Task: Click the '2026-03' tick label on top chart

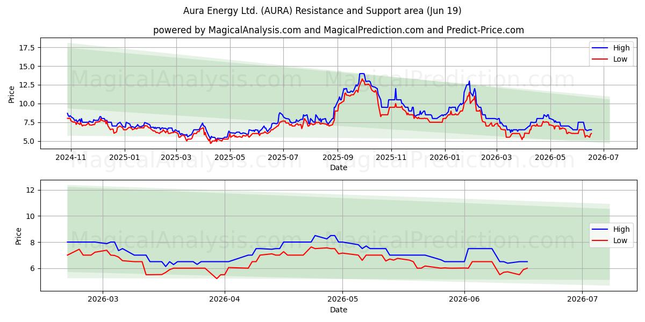Action: pyautogui.click(x=497, y=157)
